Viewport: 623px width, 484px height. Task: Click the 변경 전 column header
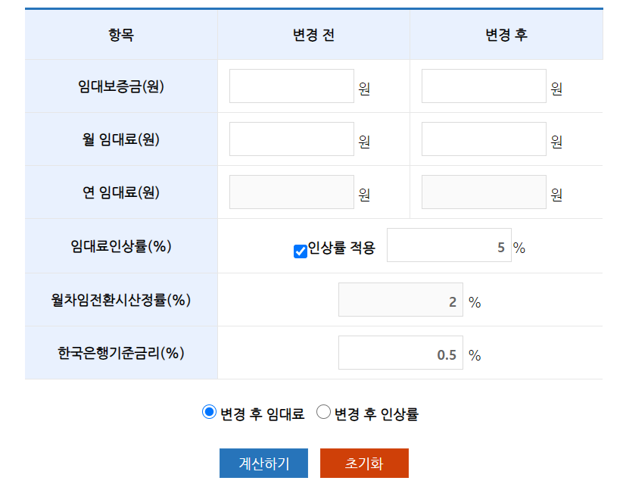click(314, 35)
